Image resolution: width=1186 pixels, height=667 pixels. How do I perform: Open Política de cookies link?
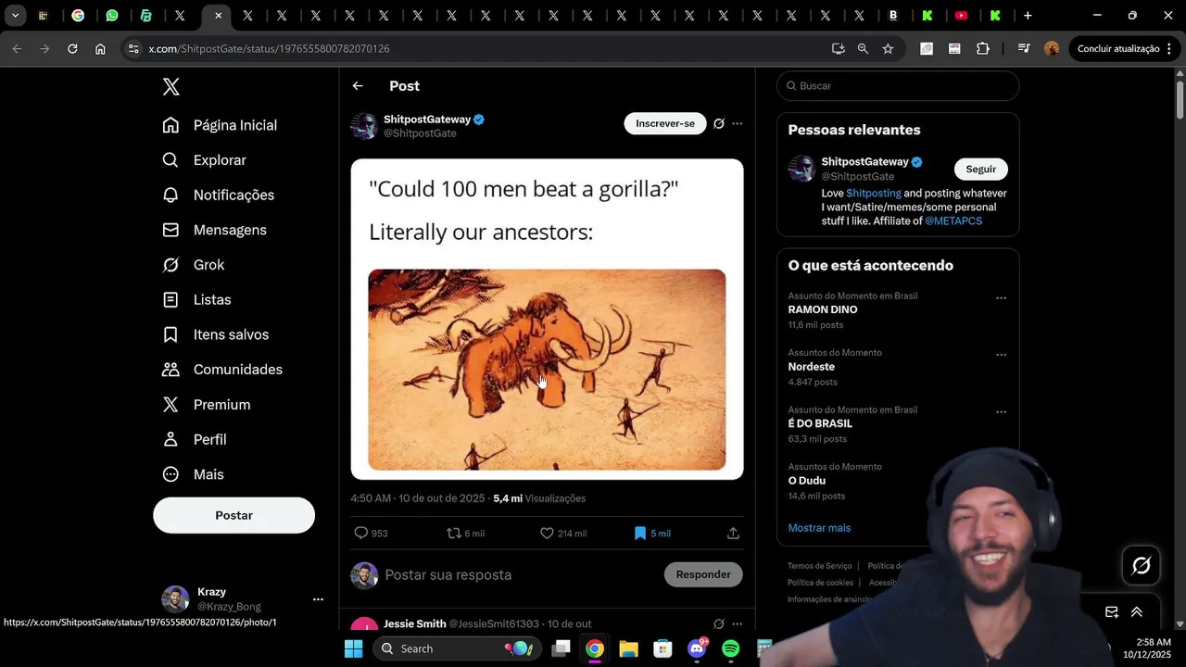click(820, 583)
